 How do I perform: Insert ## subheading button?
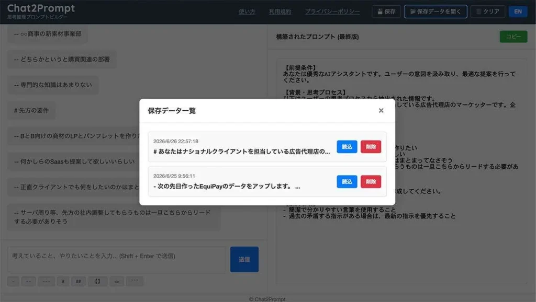click(x=79, y=282)
